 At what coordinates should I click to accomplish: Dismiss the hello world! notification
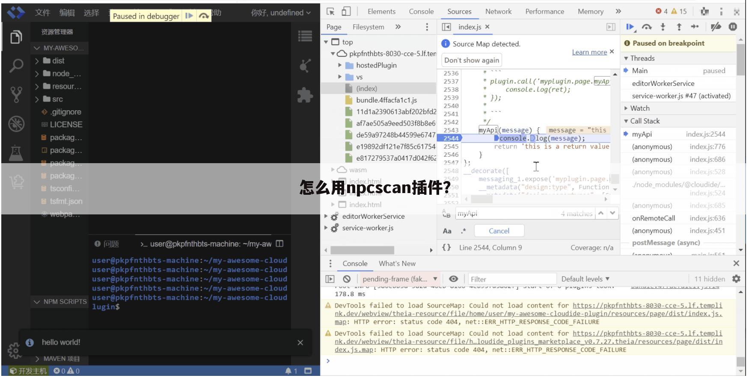(x=300, y=343)
